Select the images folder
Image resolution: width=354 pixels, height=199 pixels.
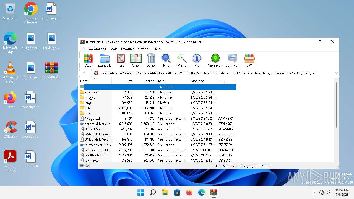157,98
